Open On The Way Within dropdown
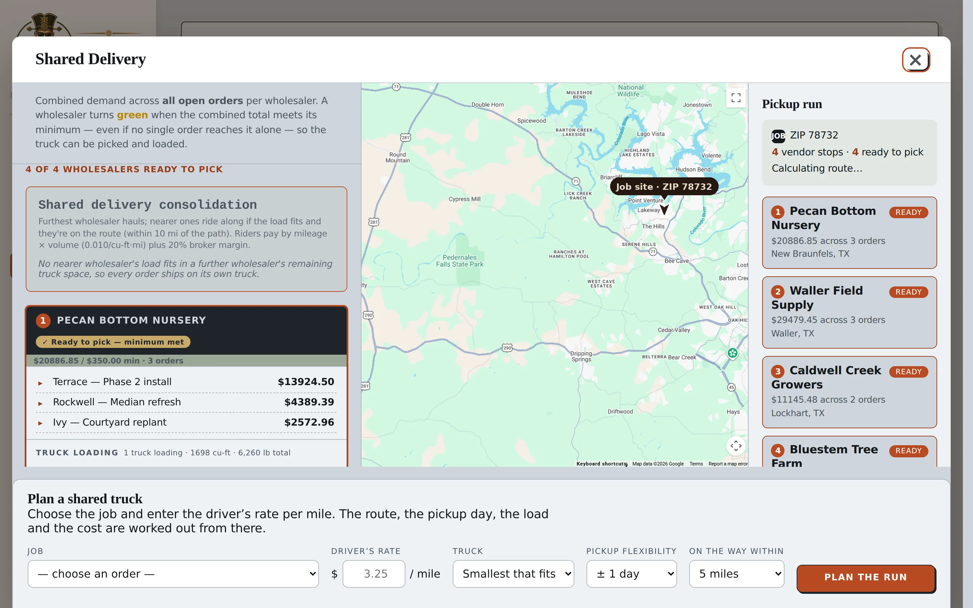This screenshot has width=973, height=608. click(737, 574)
